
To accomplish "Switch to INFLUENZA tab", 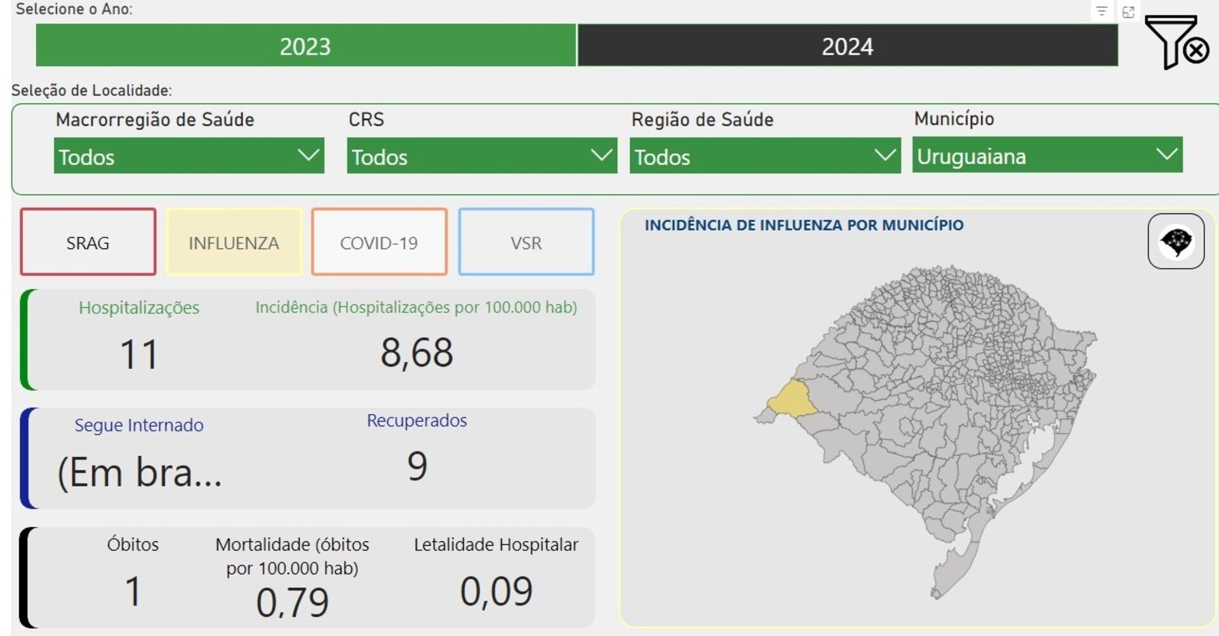I will [234, 242].
